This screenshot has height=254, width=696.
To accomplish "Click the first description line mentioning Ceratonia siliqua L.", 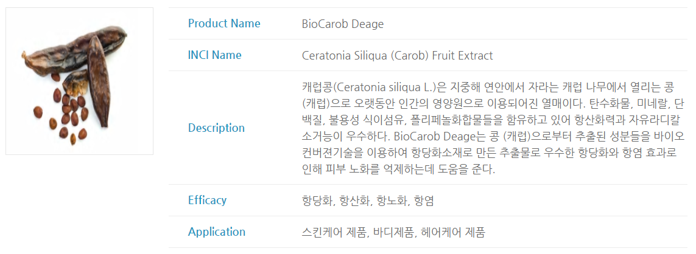I will (492, 86).
